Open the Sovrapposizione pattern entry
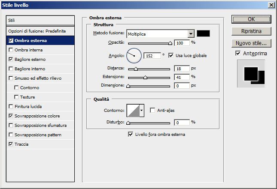Screen dimensions: 277x189 pos(40,135)
